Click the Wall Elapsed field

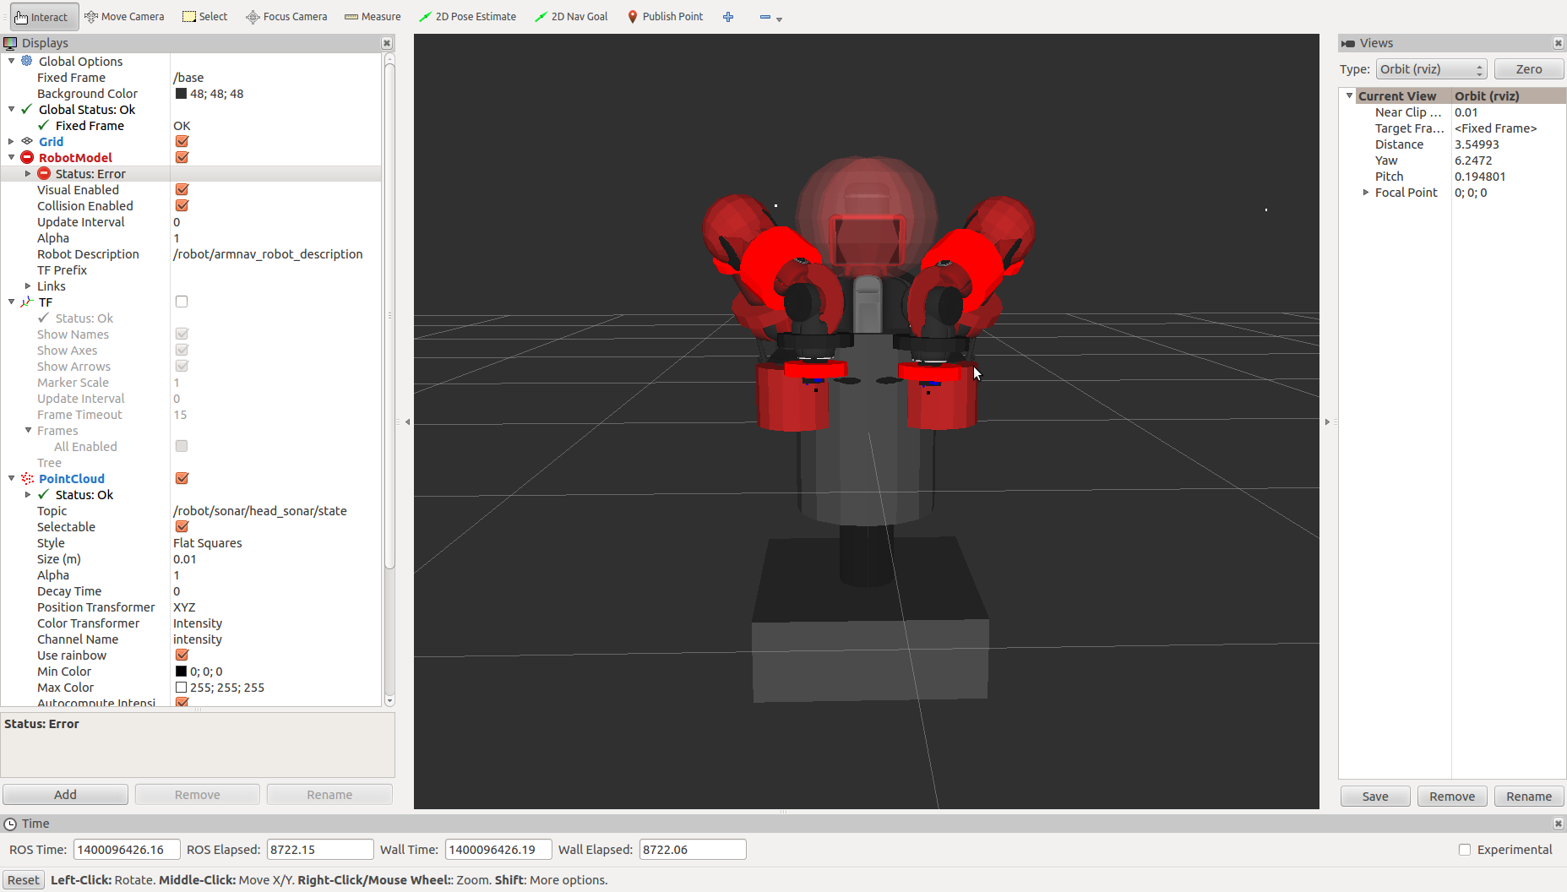point(693,850)
